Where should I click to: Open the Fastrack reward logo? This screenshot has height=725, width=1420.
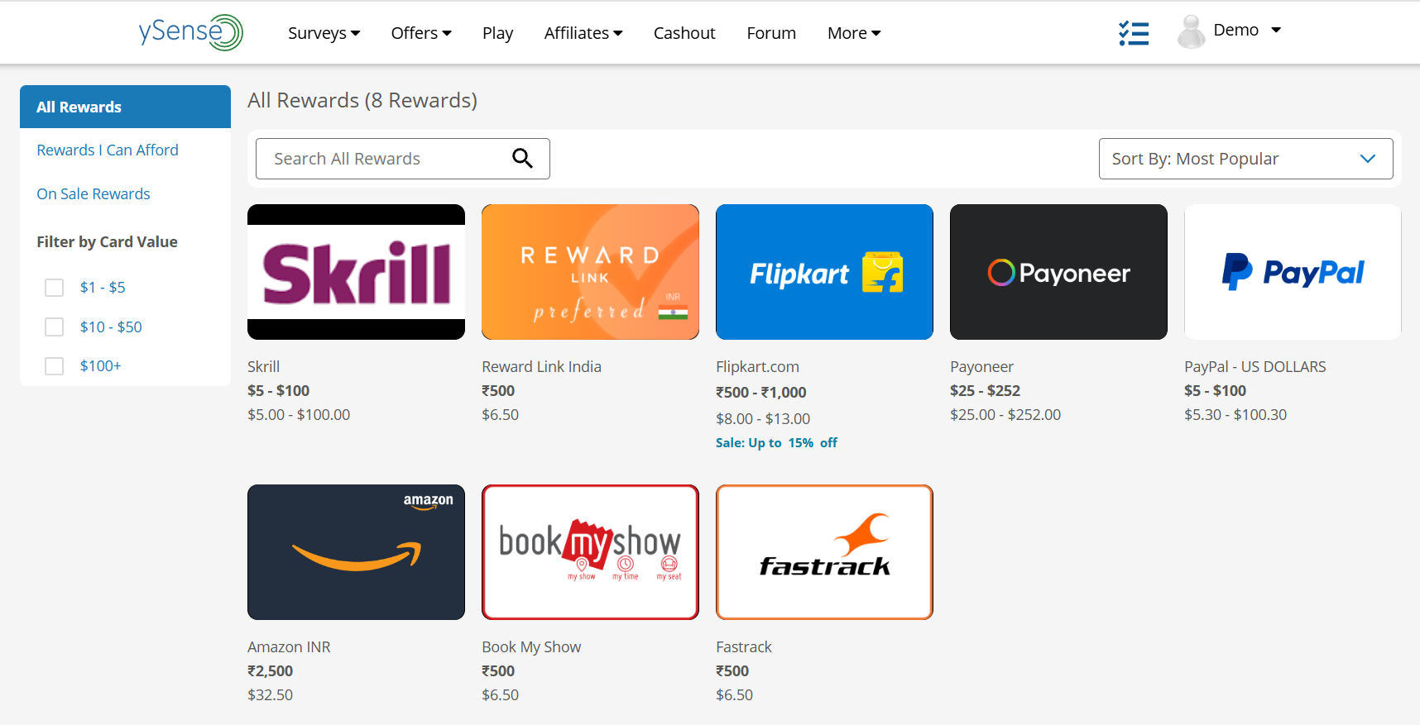[824, 552]
